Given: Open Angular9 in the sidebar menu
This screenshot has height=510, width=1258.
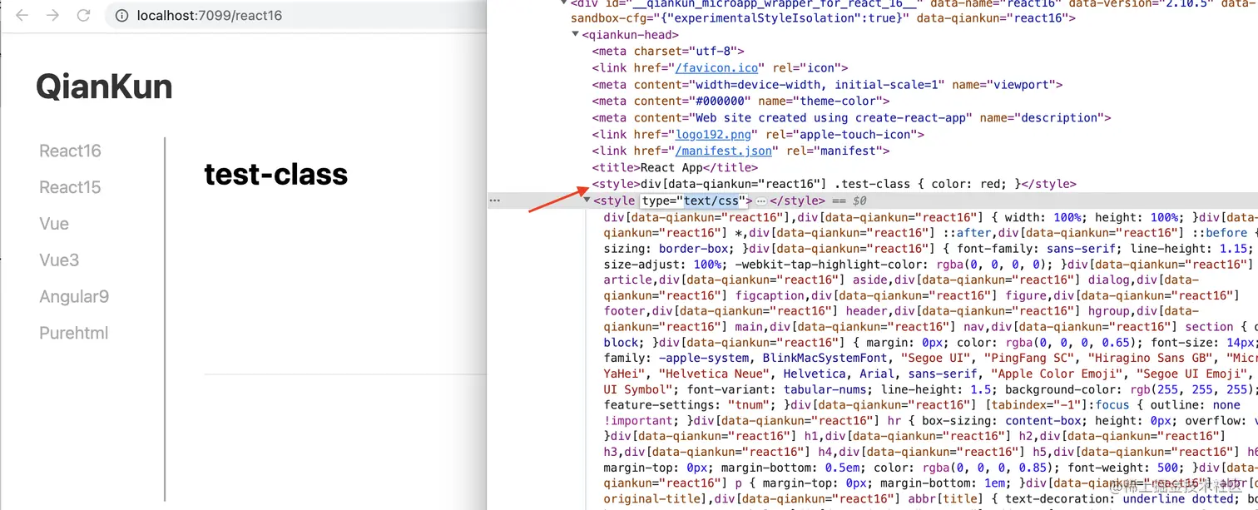Looking at the screenshot, I should 74,297.
